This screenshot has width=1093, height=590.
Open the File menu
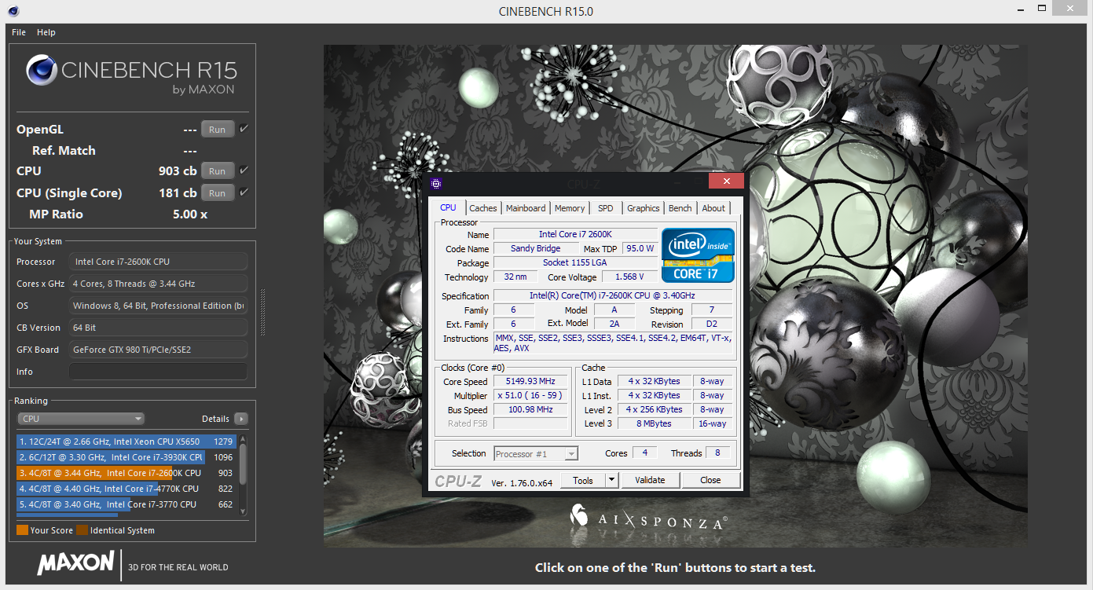(x=18, y=32)
